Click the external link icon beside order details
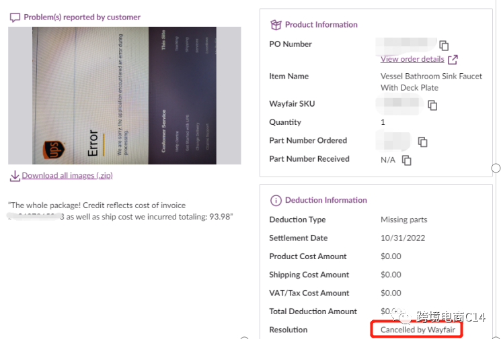This screenshot has height=339, width=501. (x=453, y=60)
